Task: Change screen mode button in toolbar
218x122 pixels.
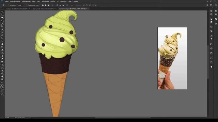Action: [2, 94]
